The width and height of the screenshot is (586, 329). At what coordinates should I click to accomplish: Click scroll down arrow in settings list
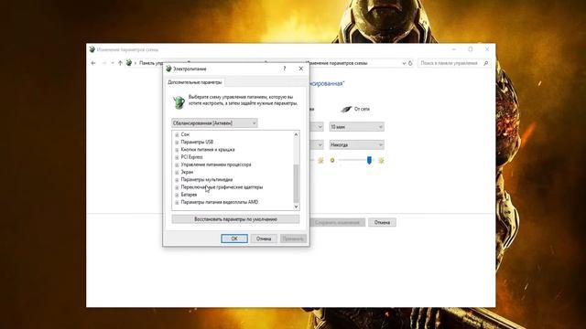coord(297,207)
